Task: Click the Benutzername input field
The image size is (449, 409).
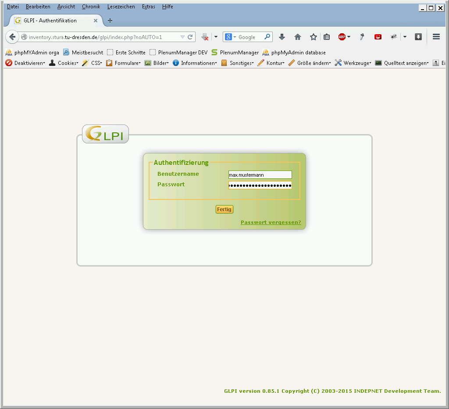Action: 260,175
